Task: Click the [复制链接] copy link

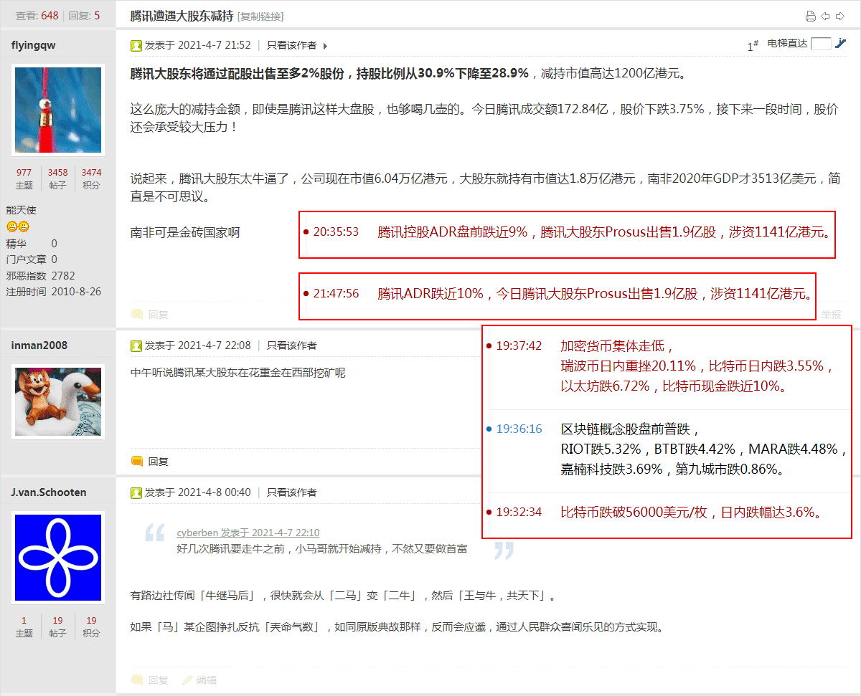Action: coord(260,16)
